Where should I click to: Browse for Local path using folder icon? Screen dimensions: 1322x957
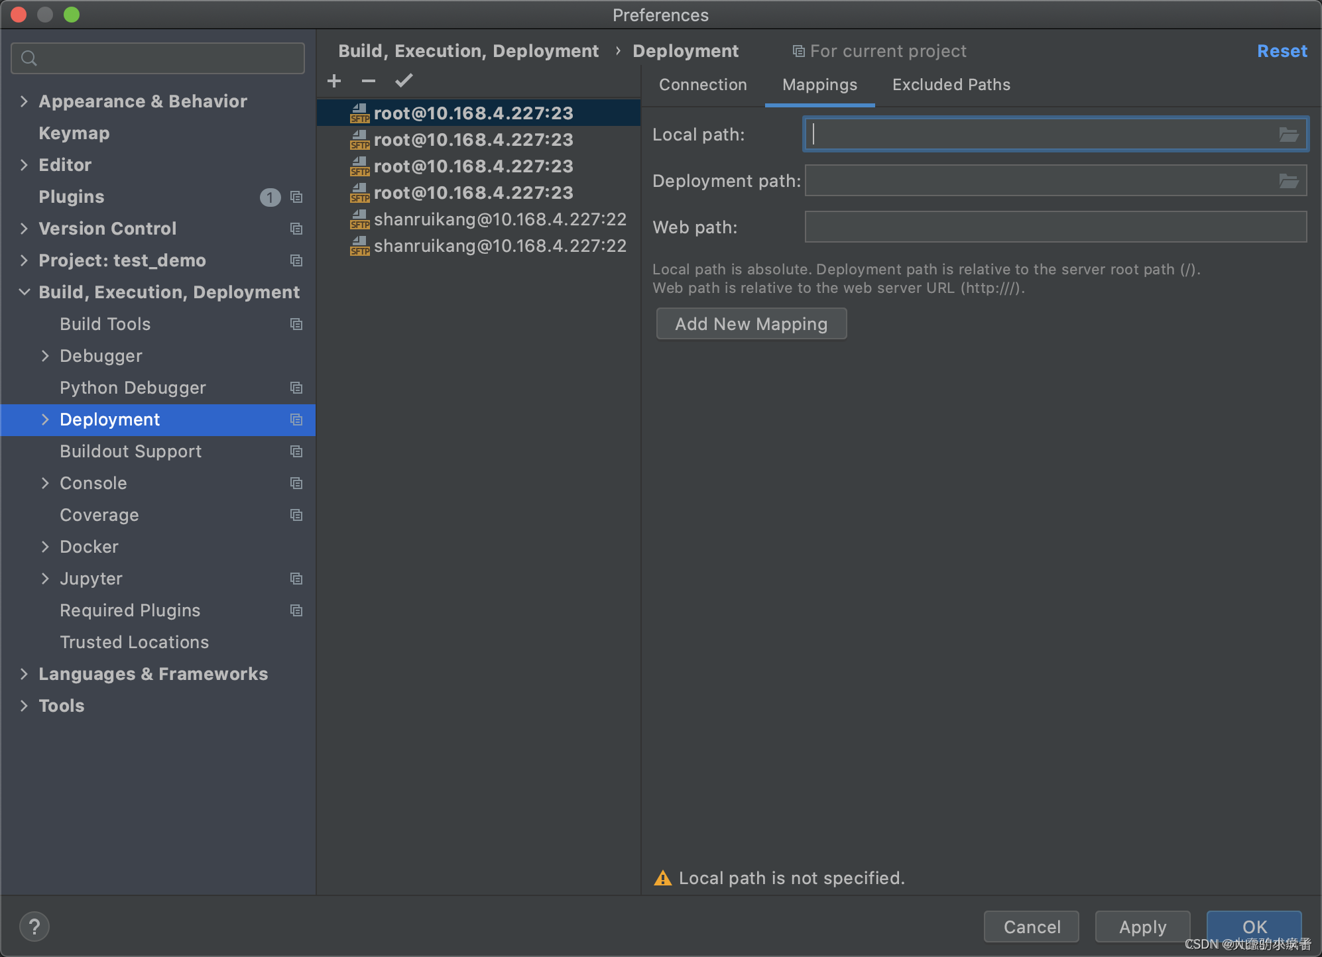(x=1289, y=134)
